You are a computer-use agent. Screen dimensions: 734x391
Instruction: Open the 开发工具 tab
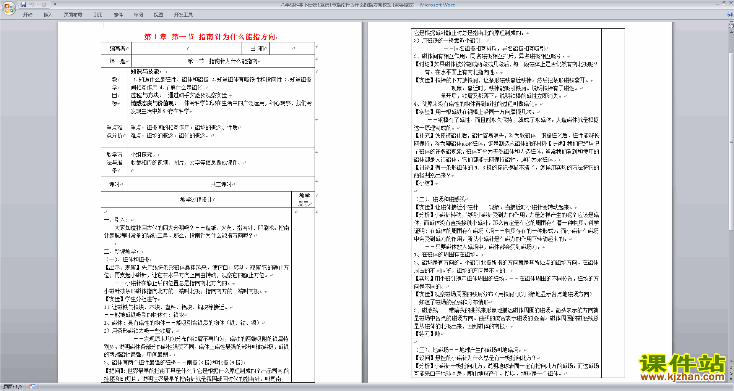pyautogui.click(x=183, y=15)
